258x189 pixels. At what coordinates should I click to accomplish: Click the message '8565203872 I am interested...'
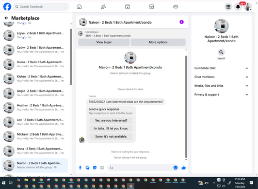click(126, 102)
